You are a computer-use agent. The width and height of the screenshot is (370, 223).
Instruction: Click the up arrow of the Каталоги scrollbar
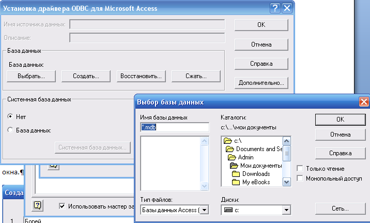coord(286,141)
